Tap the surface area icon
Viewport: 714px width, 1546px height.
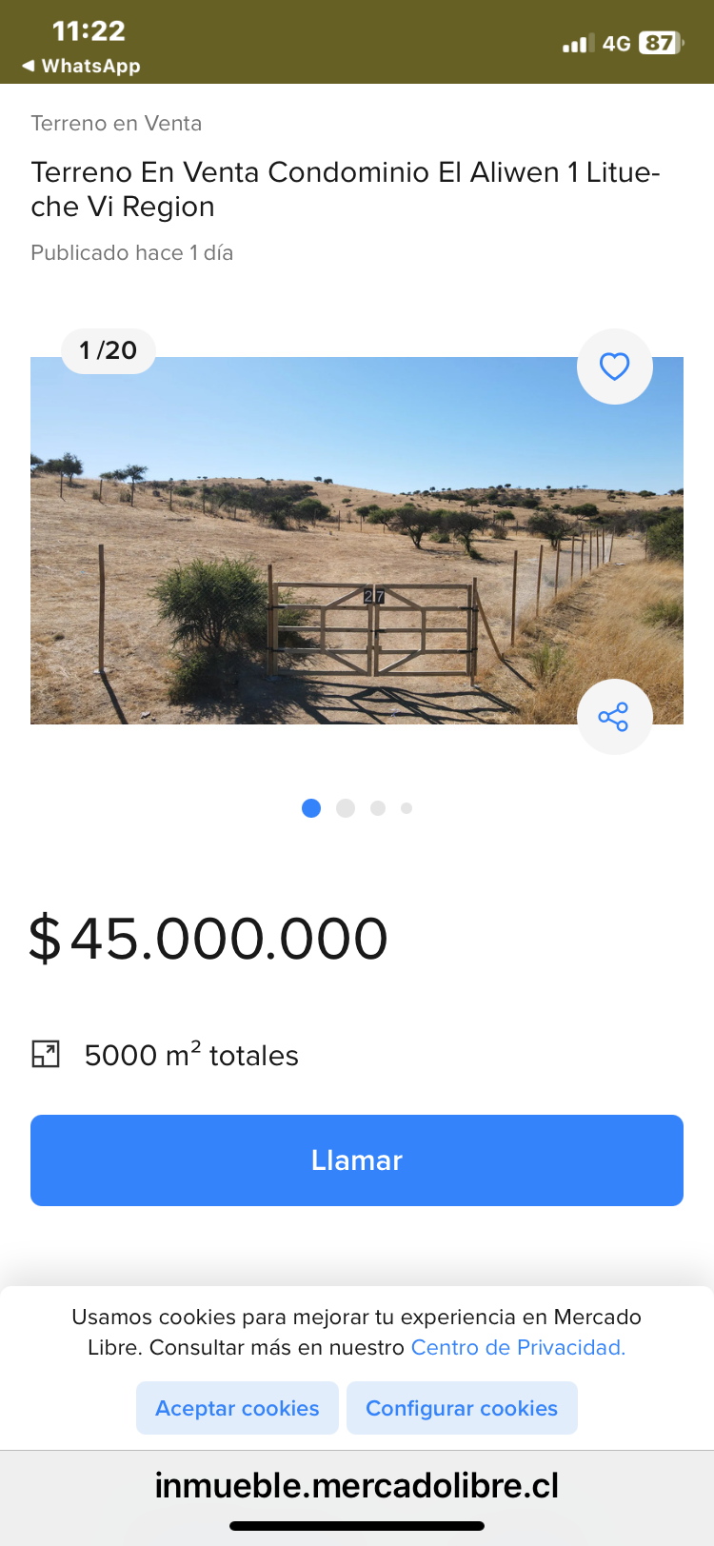46,1054
